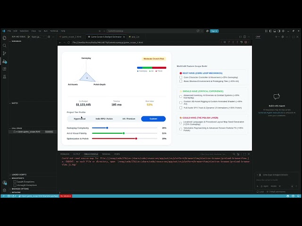Maximize the chat panel
Image resolution: width=302 pixels, height=226 pixels.
pyautogui.click(x=293, y=37)
